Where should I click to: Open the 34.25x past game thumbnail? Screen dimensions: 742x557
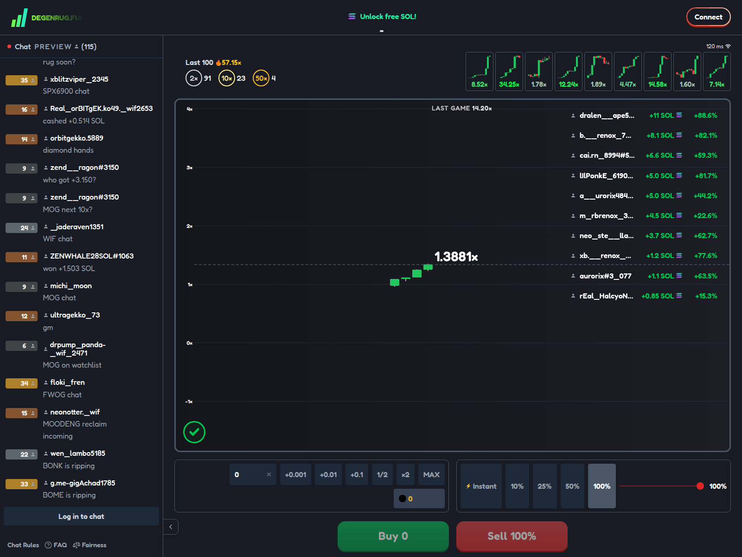click(x=509, y=71)
